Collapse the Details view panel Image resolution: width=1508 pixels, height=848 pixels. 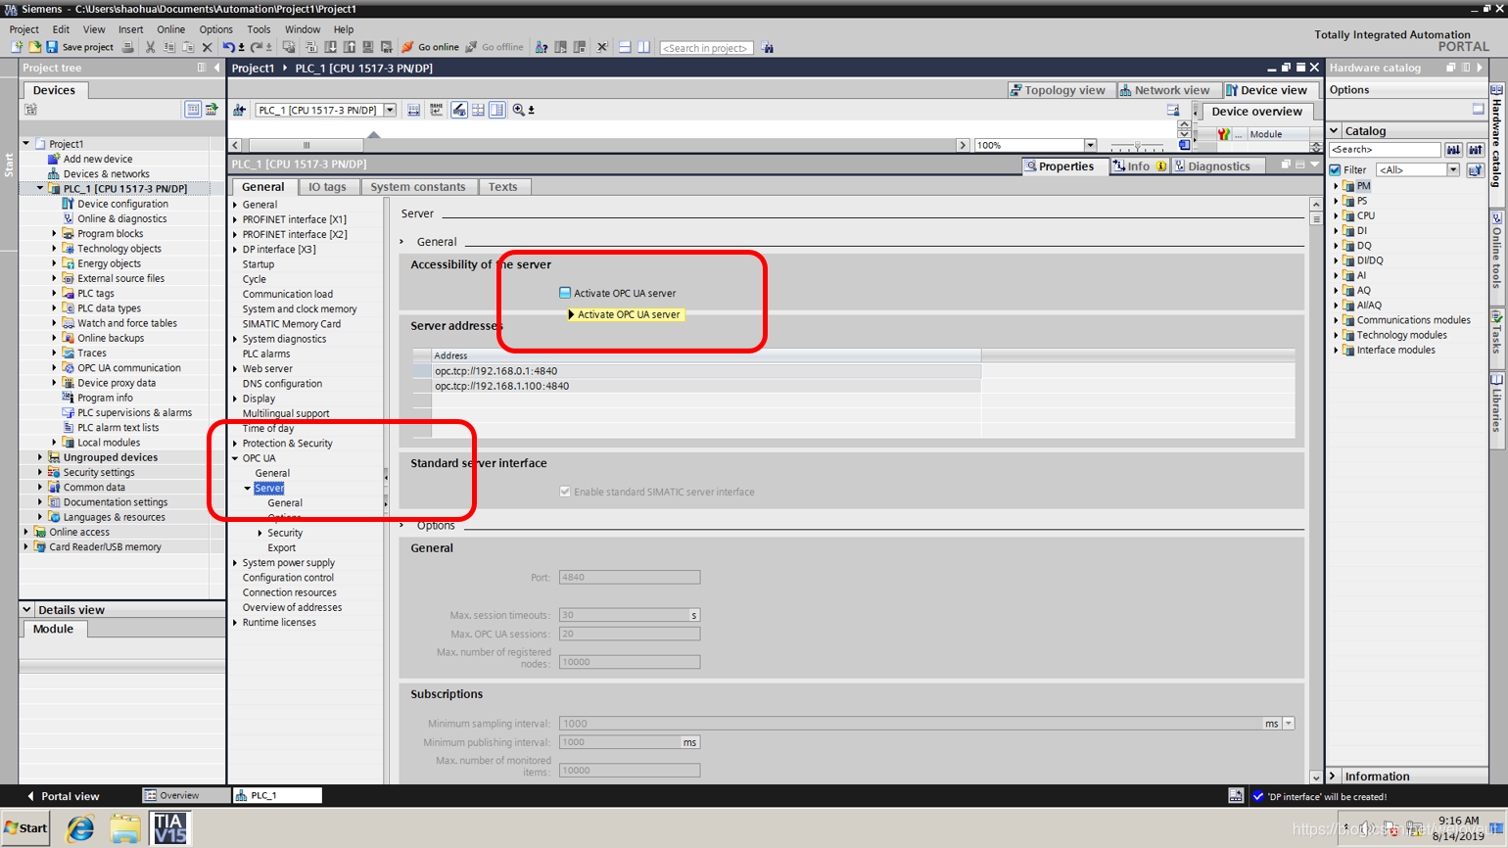pos(26,609)
